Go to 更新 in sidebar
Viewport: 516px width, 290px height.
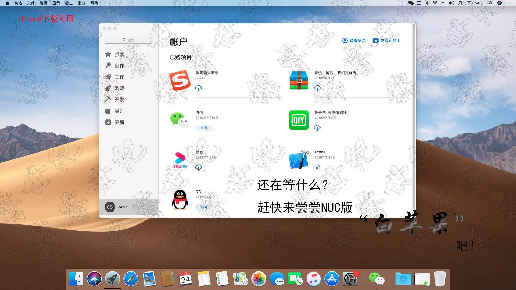[115, 122]
